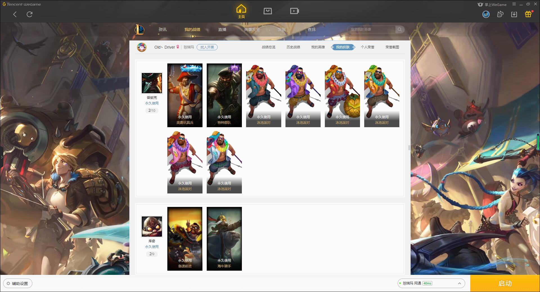The height and width of the screenshot is (292, 540).
Task: Open the video player icon in top bar
Action: tap(294, 11)
